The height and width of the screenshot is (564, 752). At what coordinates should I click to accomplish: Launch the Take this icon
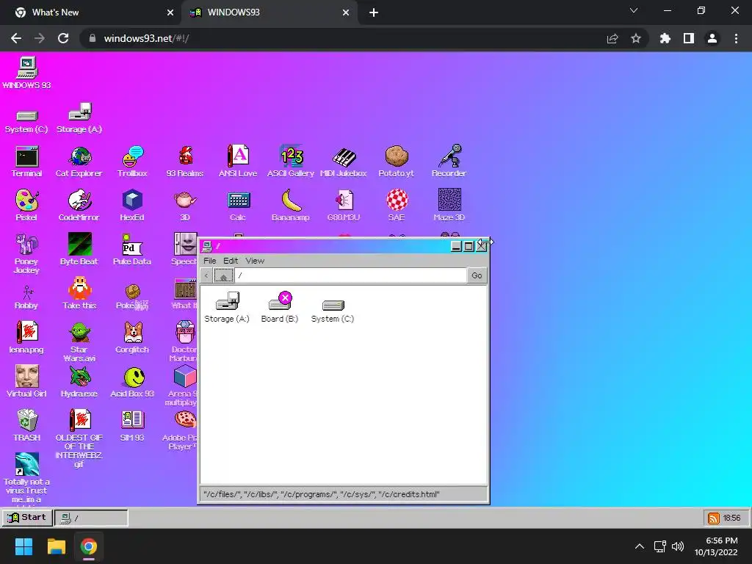pyautogui.click(x=79, y=294)
